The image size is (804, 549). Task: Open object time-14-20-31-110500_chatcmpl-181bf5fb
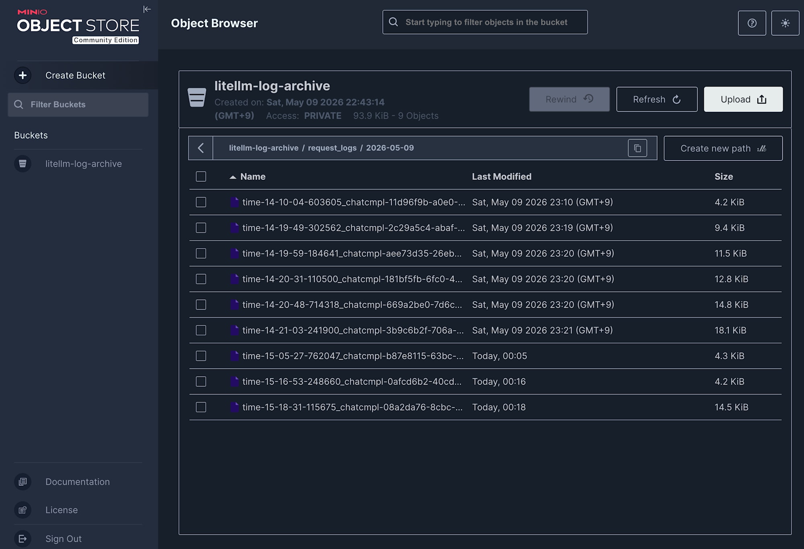point(352,279)
